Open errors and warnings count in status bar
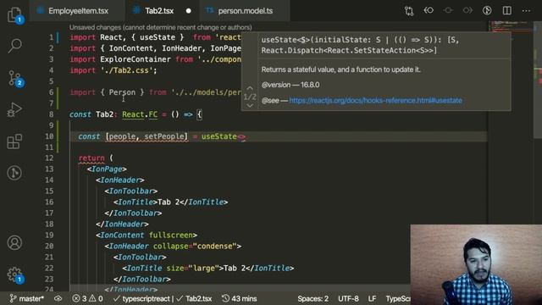The image size is (542, 305). 87,298
